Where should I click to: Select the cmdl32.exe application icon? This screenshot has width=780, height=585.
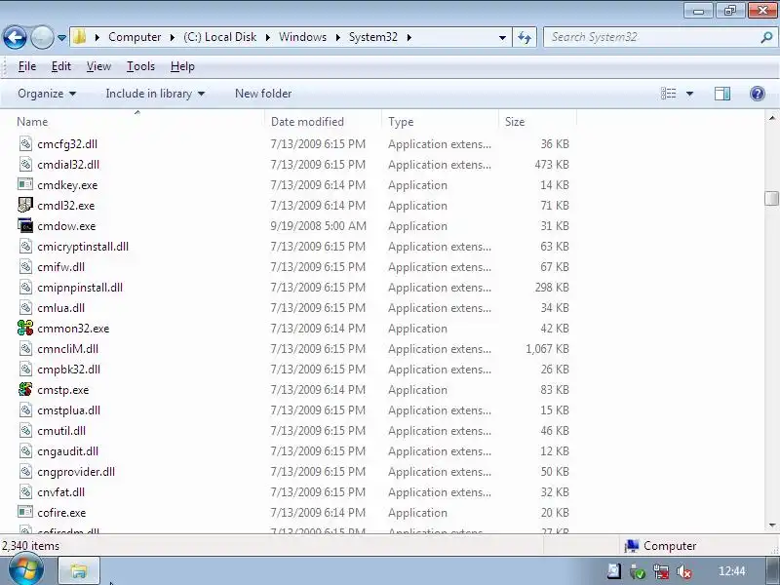(x=25, y=205)
